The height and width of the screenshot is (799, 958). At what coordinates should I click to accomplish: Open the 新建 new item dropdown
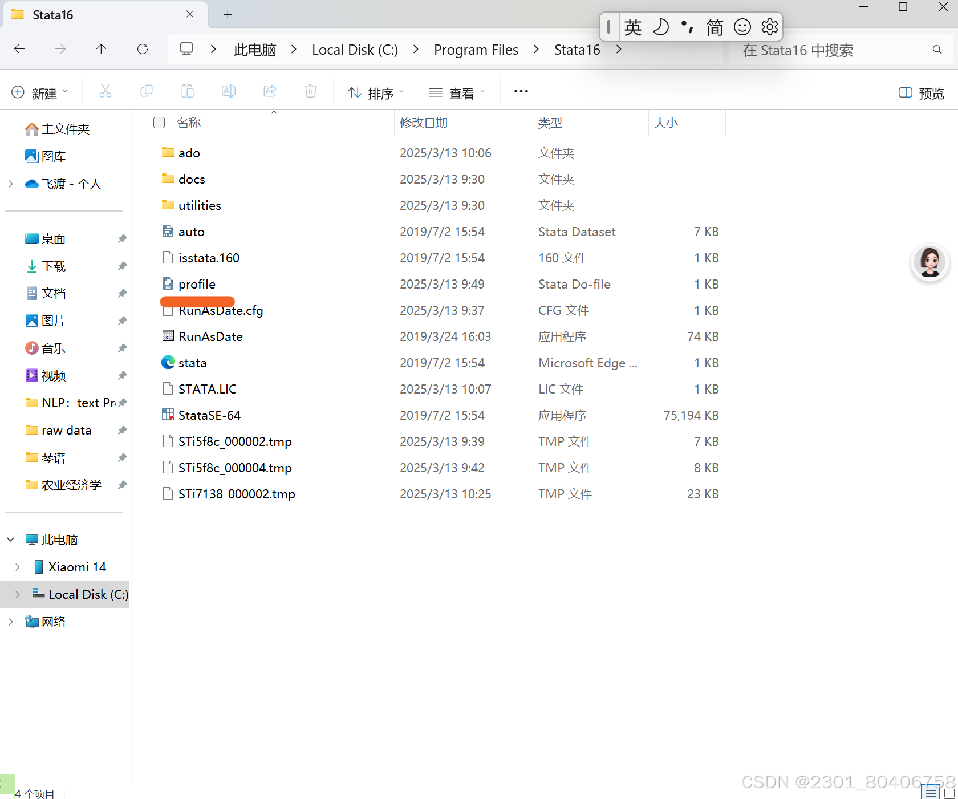39,92
